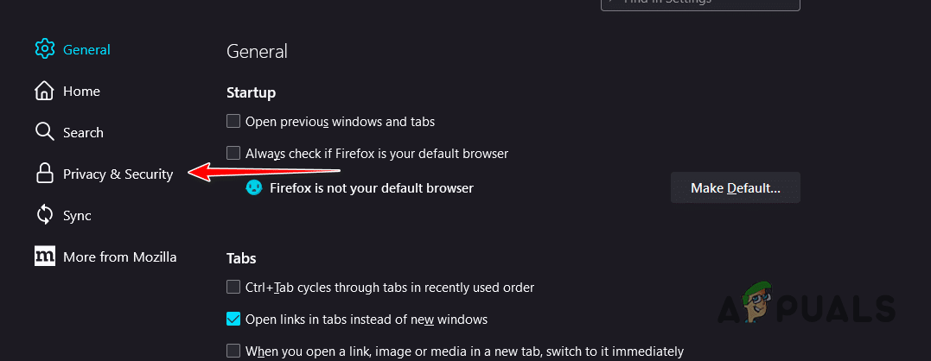The height and width of the screenshot is (361, 931).
Task: Click the magnifying glass icon in the sidebar
Action: (45, 132)
